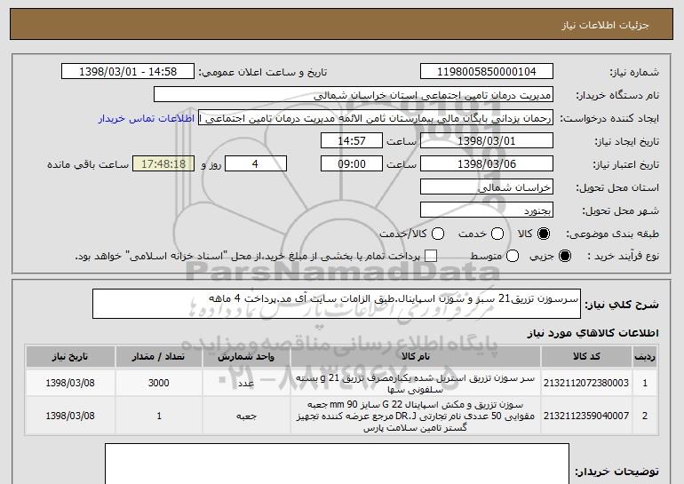Click the remaining days field showing 4

[256, 164]
